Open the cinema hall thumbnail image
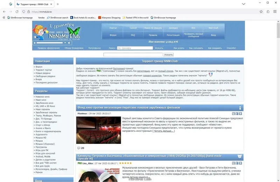Image resolution: width=280 pixels, height=182 pixels. (99, 130)
